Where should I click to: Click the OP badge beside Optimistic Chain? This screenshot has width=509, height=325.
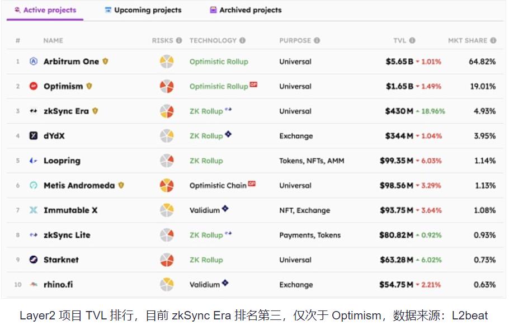pyautogui.click(x=252, y=183)
